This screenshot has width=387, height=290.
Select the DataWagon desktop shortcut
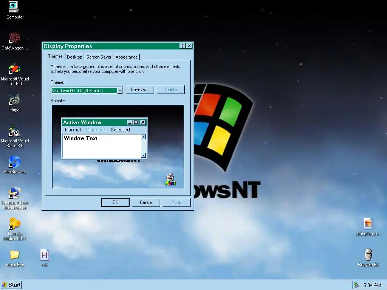pos(15,41)
